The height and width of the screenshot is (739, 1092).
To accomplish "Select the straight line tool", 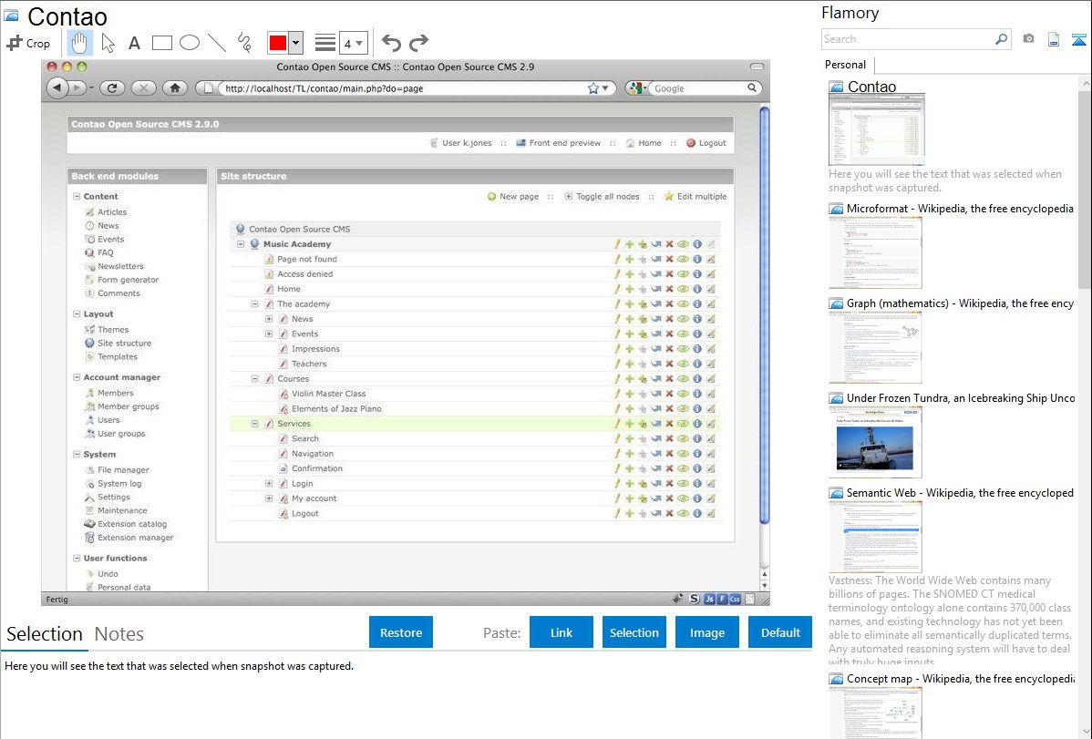I will point(217,43).
